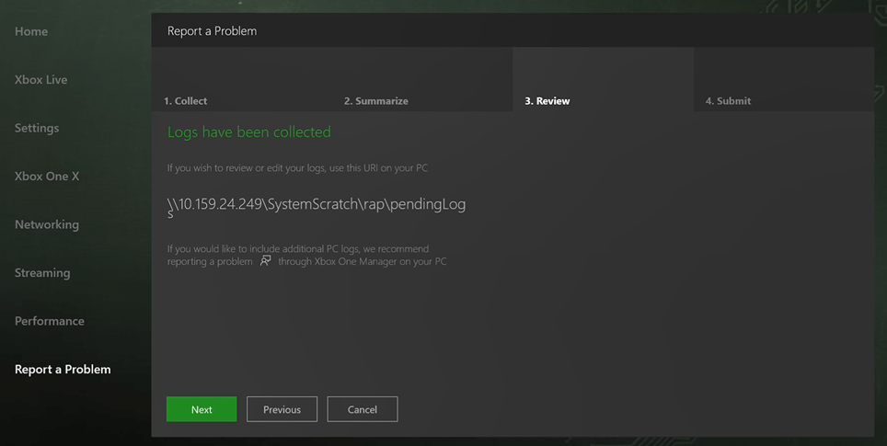Switch to the 1. Collect step tab
Viewport: 887px width, 446px height.
pos(242,79)
